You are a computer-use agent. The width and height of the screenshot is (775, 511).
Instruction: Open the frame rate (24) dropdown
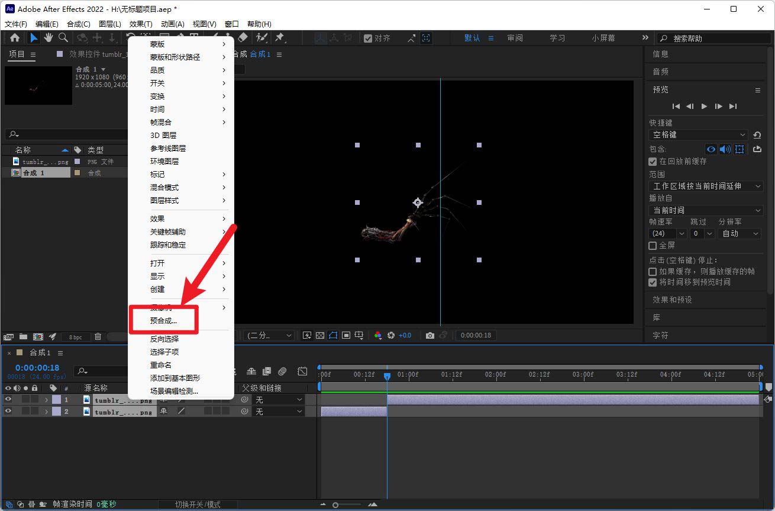click(667, 233)
